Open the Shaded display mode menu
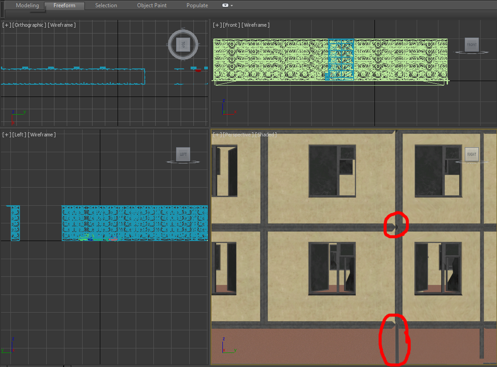497x367 pixels. 266,135
